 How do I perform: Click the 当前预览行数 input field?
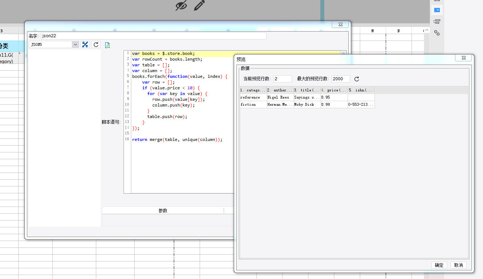282,79
